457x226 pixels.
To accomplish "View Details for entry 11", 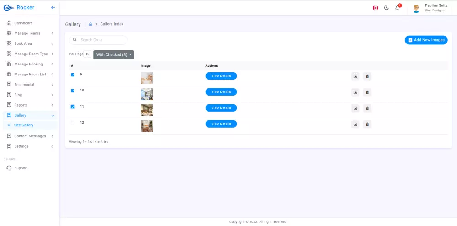I will pos(221,108).
